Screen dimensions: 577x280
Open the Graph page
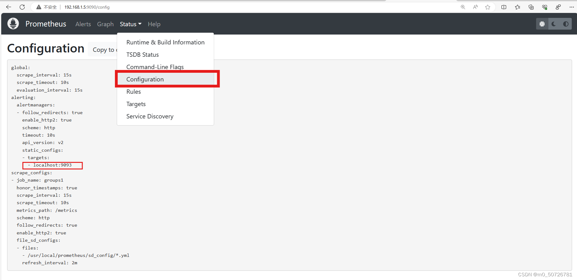pyautogui.click(x=105, y=24)
